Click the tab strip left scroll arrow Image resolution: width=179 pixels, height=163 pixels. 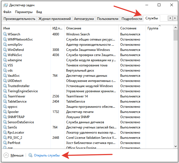(170, 18)
